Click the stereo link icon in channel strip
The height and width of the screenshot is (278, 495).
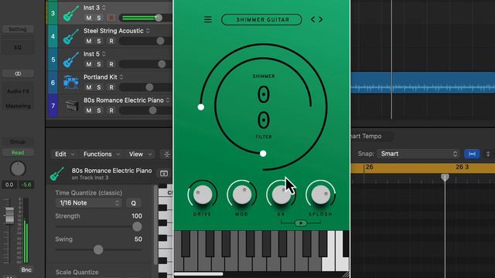coord(18,74)
